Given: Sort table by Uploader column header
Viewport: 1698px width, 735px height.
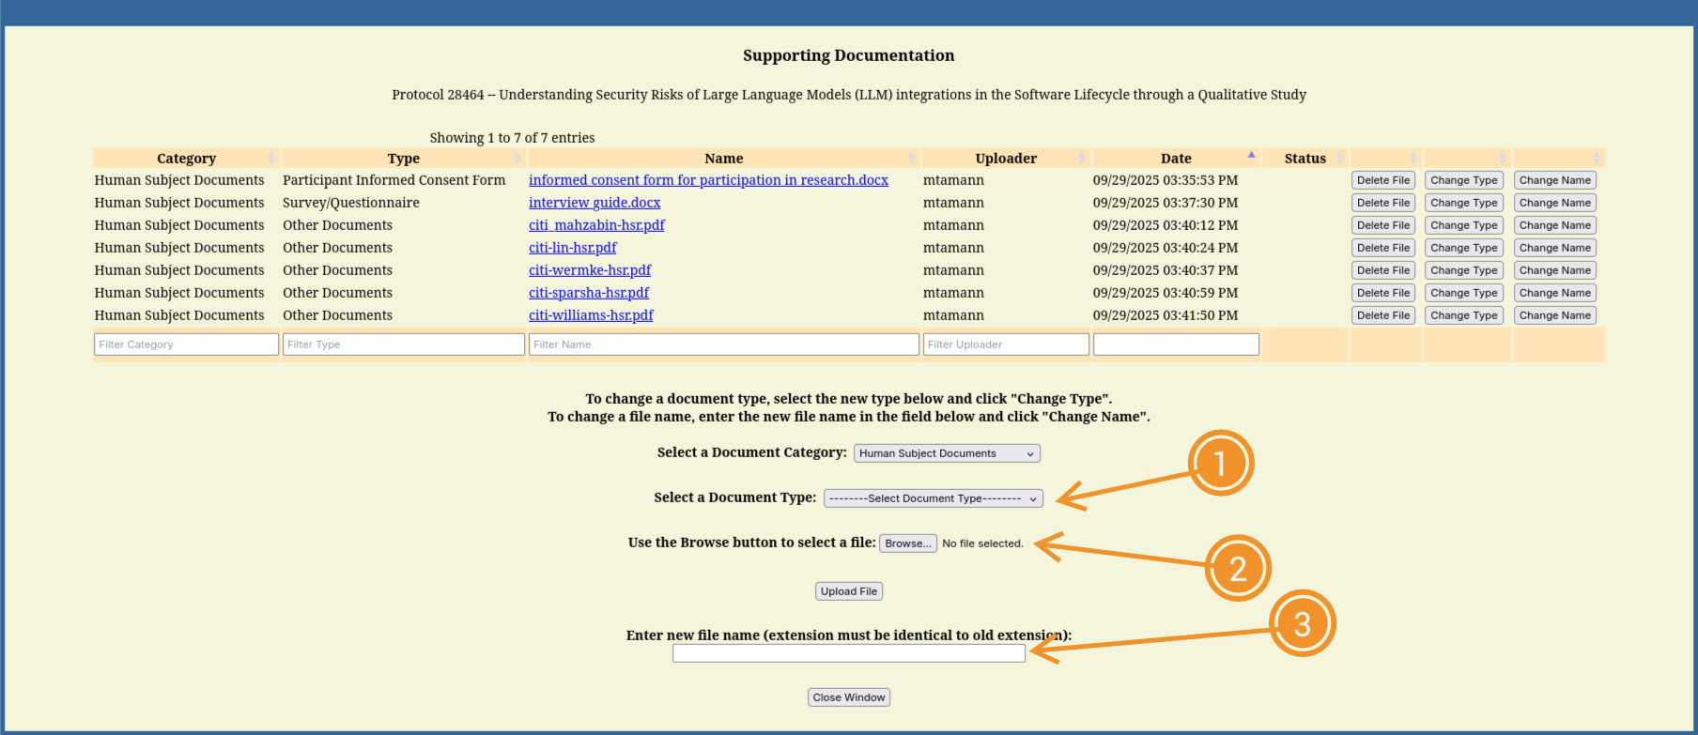Looking at the screenshot, I should tap(1006, 159).
